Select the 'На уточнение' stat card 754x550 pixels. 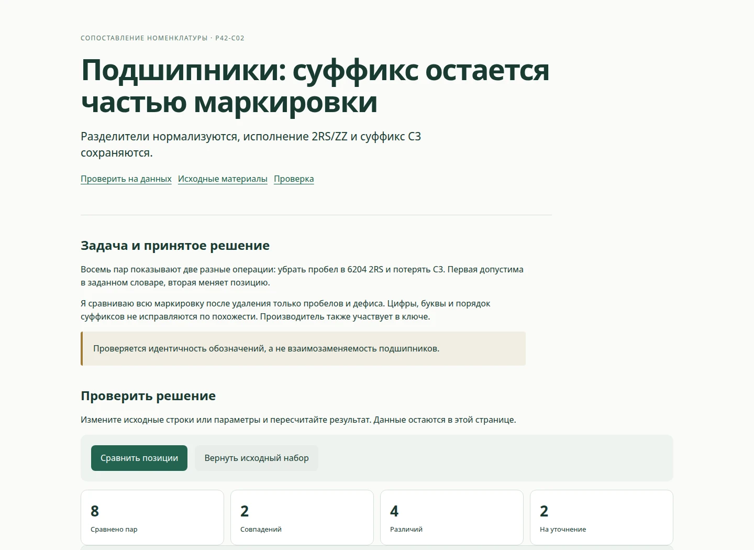click(602, 518)
